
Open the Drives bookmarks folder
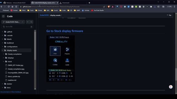coord(39,10)
